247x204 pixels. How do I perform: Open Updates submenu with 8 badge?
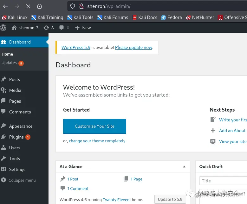(13, 63)
